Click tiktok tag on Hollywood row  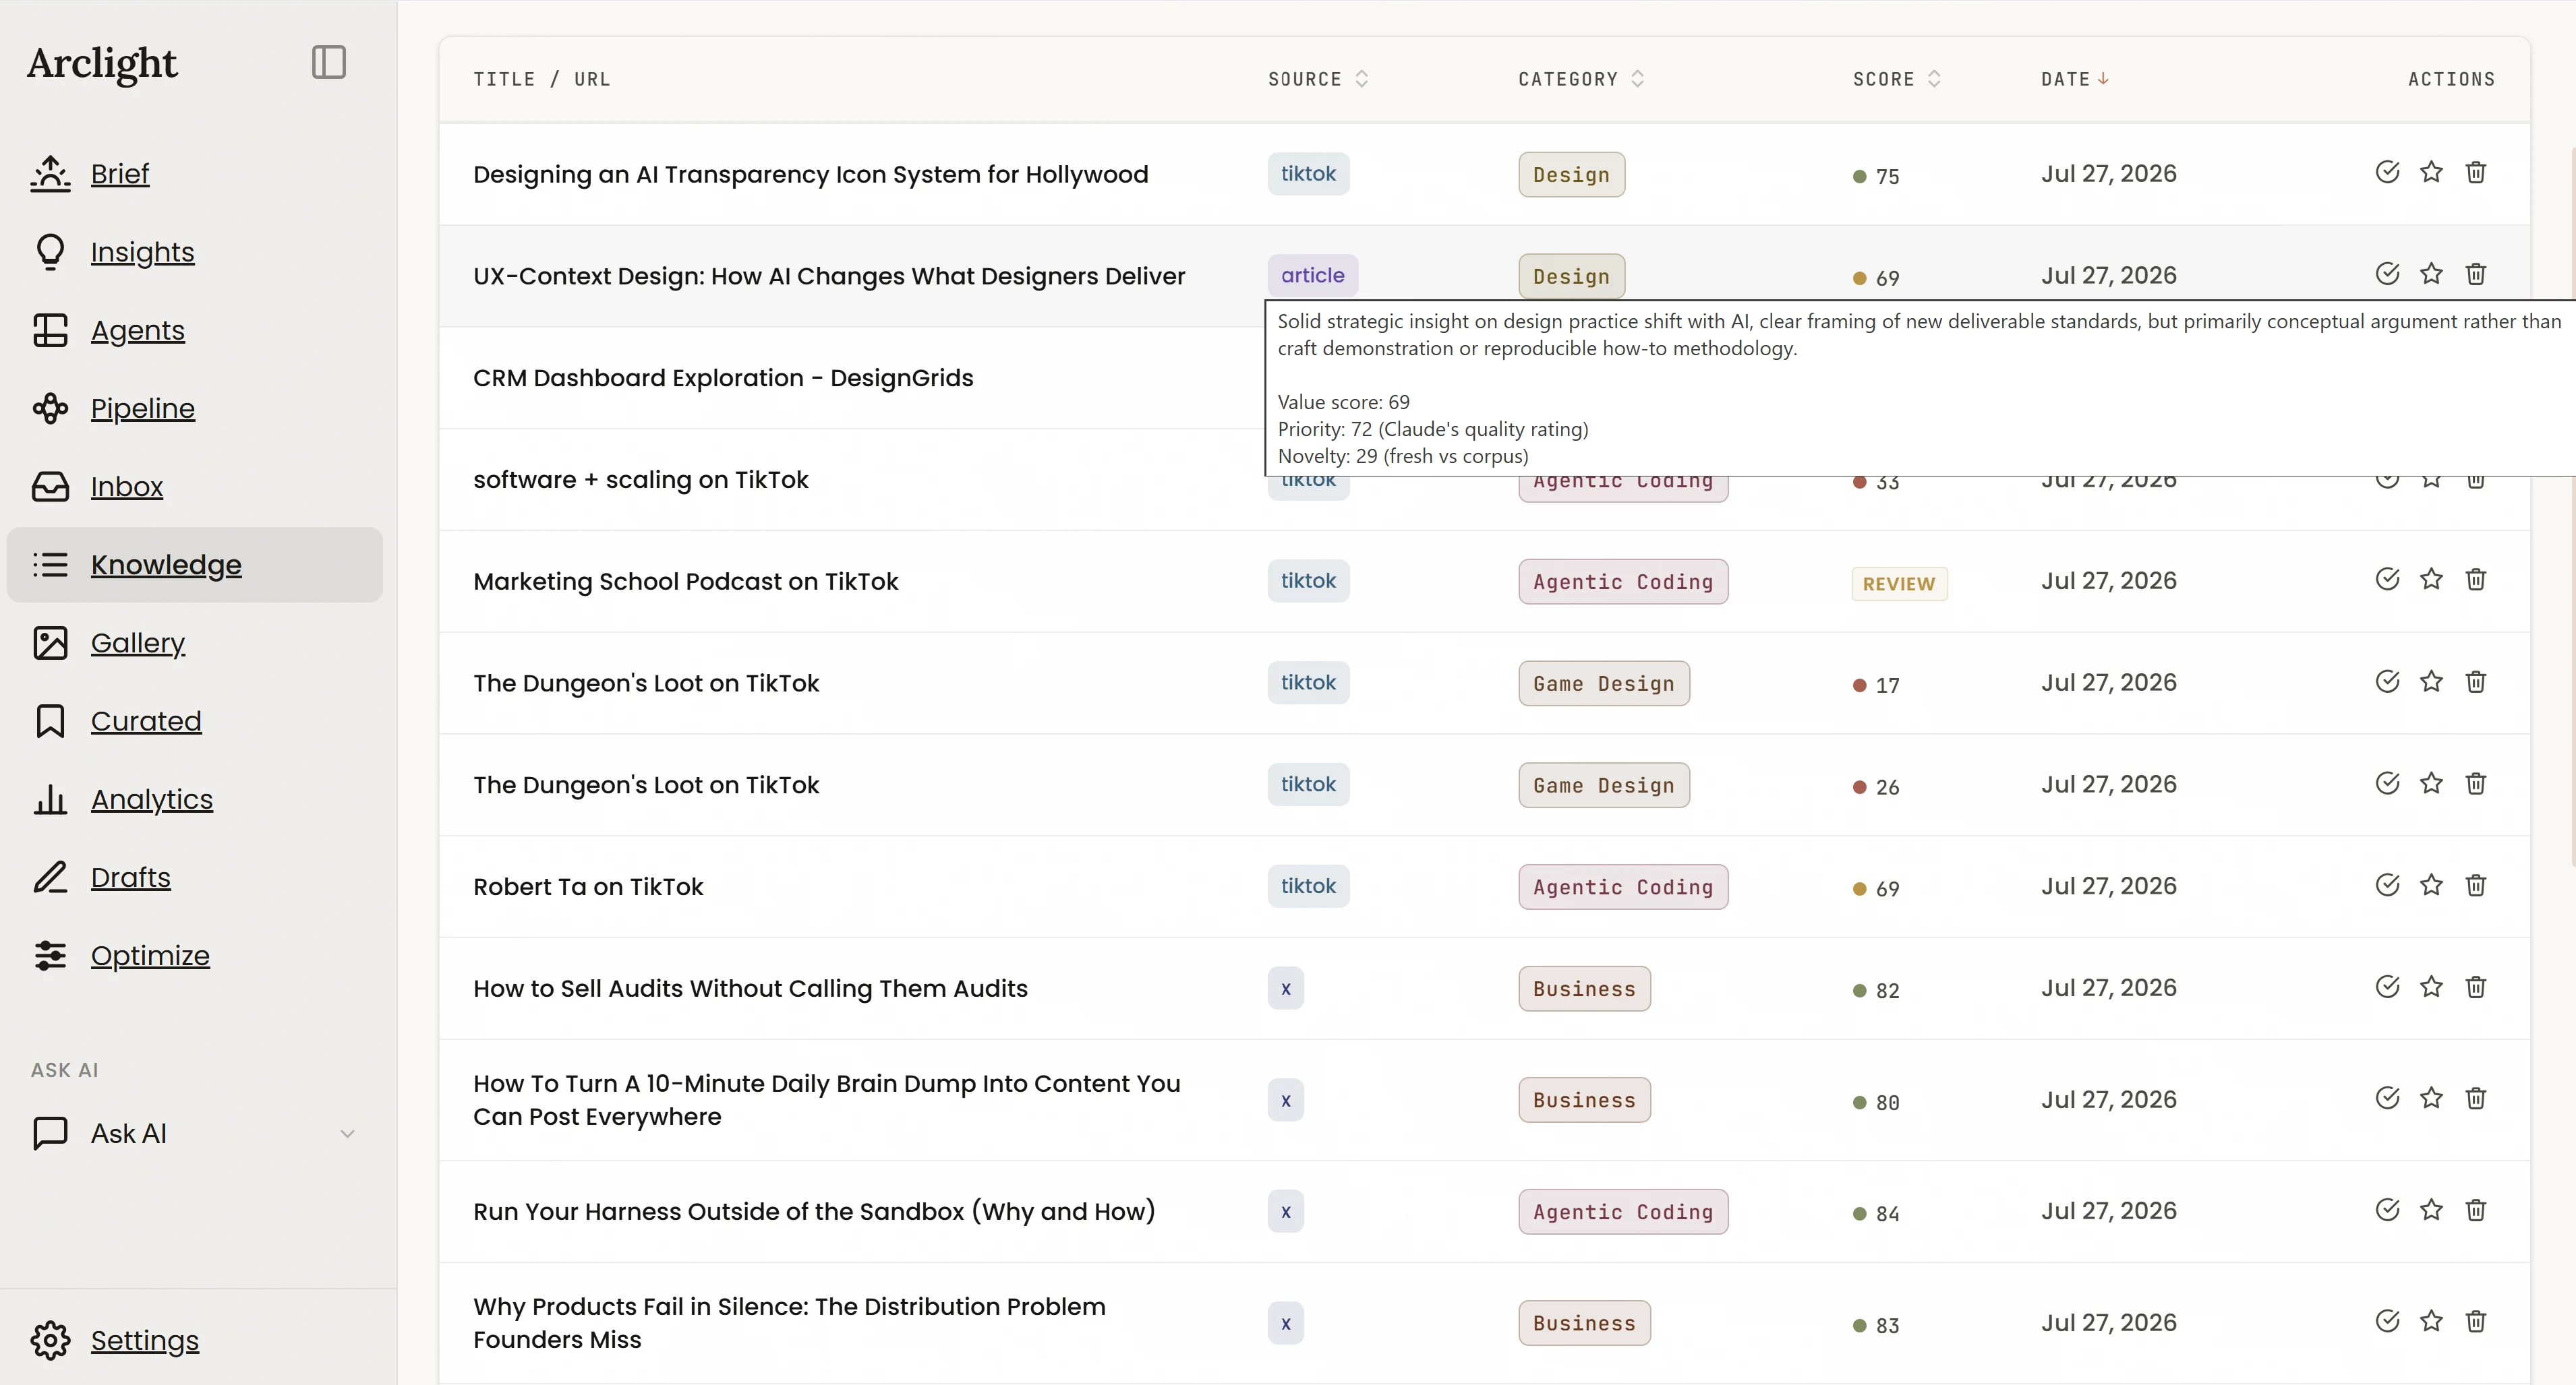click(1308, 173)
